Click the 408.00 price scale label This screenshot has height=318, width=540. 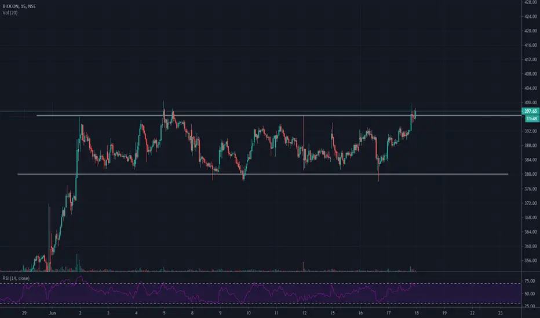[x=531, y=73]
